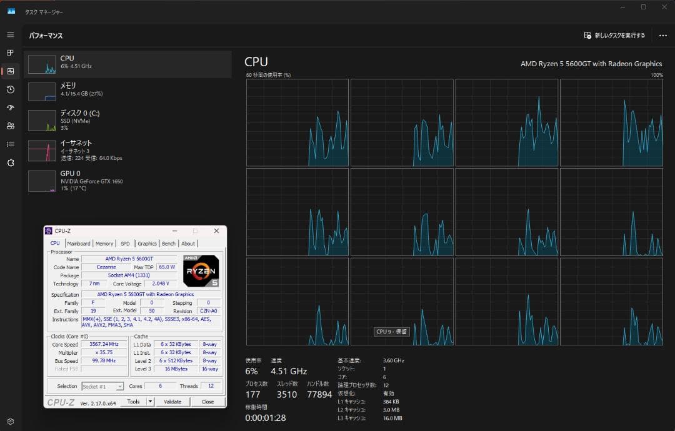Switch to the App history view
Screen dimensions: 675x431
(9, 89)
